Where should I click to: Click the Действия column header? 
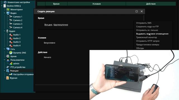151,4
